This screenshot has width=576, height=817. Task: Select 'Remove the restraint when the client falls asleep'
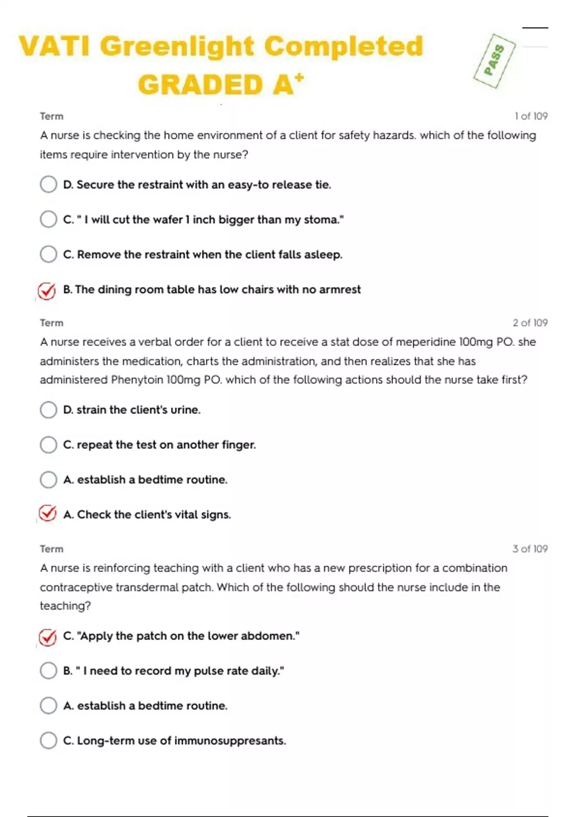click(48, 254)
